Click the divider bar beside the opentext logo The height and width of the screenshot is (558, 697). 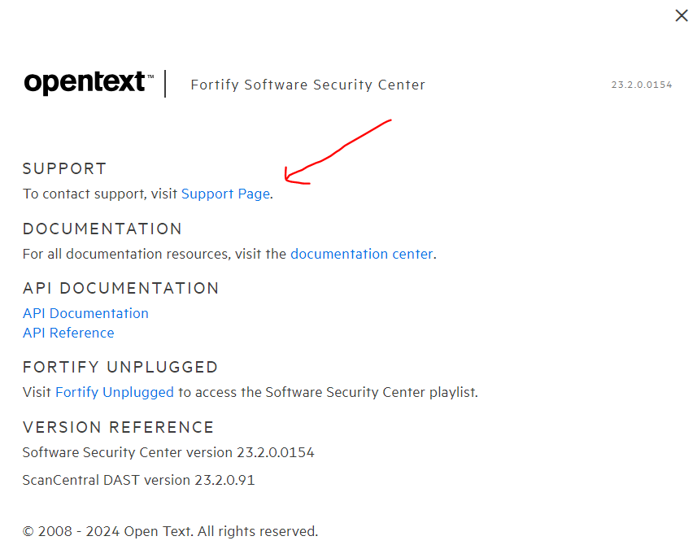point(167,83)
